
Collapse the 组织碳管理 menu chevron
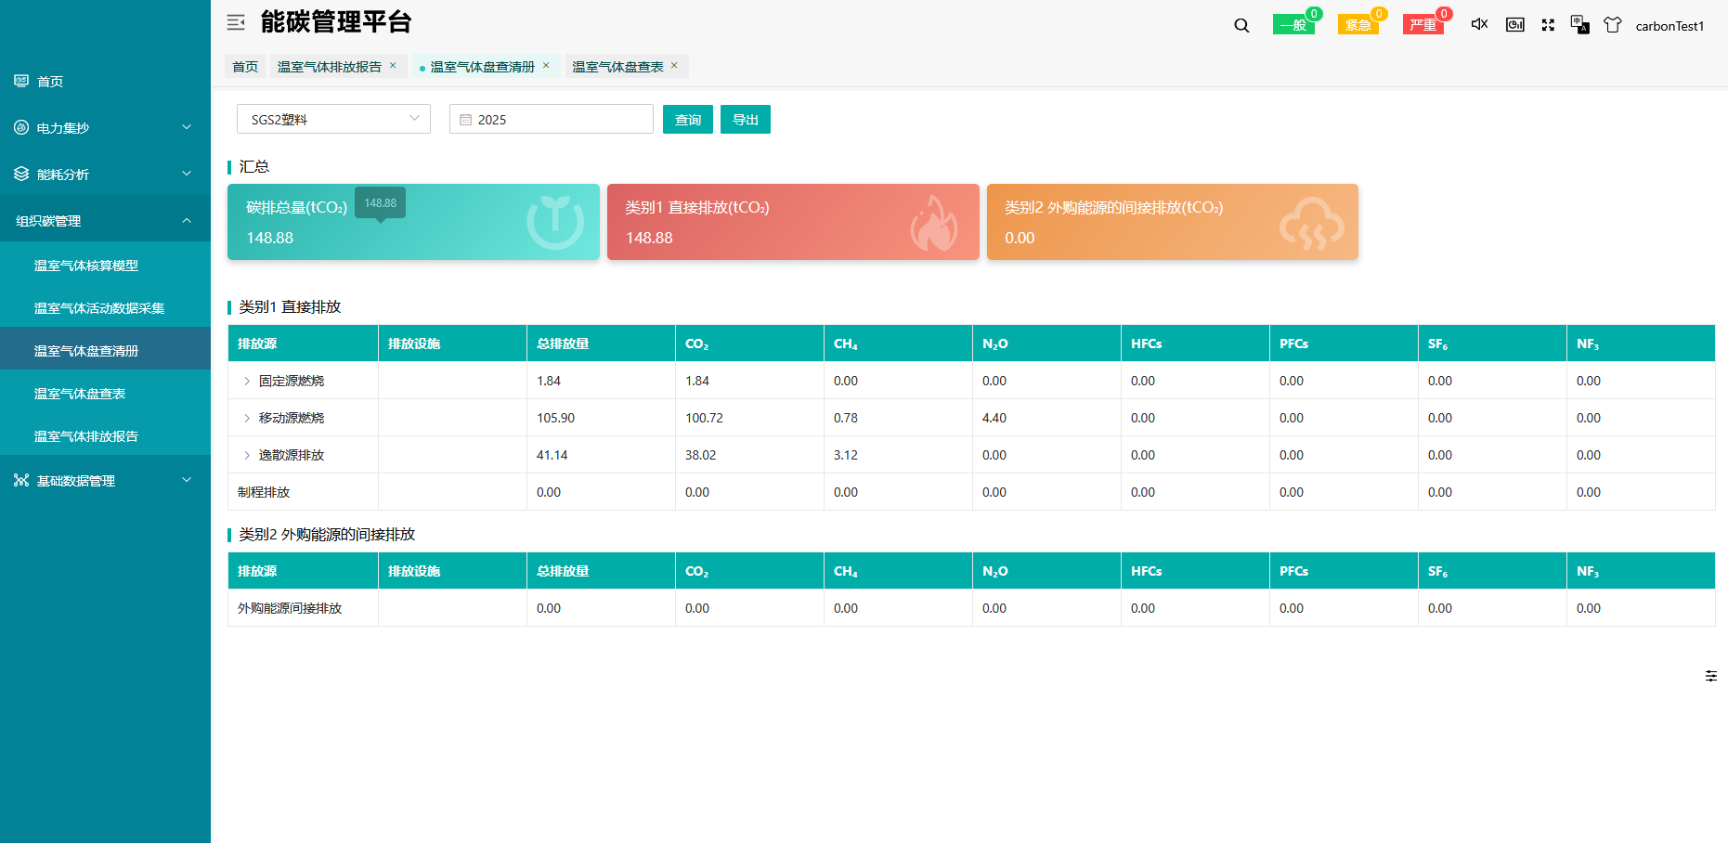187,220
